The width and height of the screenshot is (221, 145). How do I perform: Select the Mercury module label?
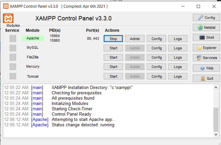pyautogui.click(x=33, y=67)
